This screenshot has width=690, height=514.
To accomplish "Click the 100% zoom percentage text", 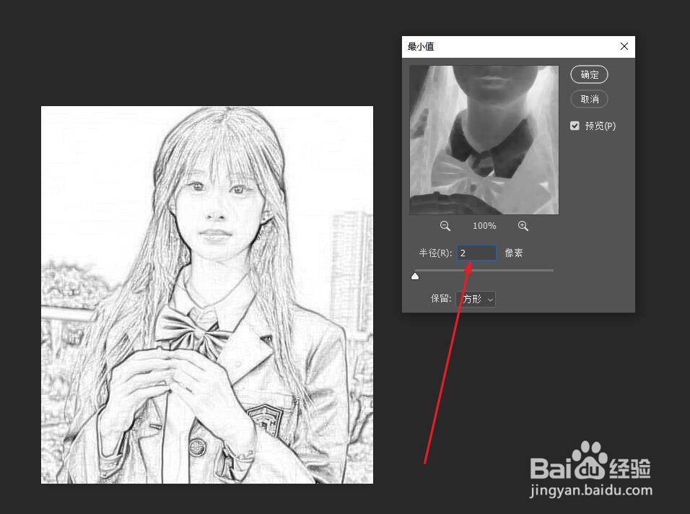I will (x=484, y=225).
